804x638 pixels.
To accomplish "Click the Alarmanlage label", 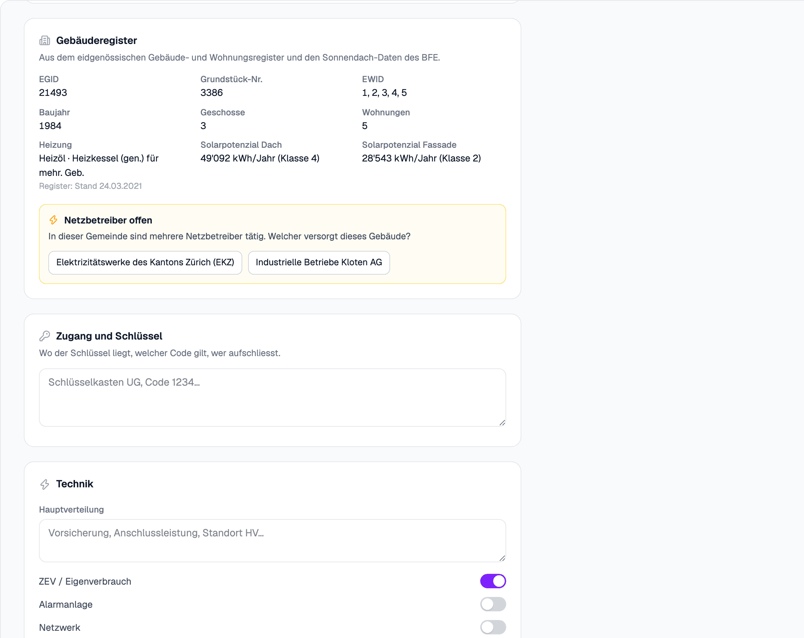I will [66, 604].
